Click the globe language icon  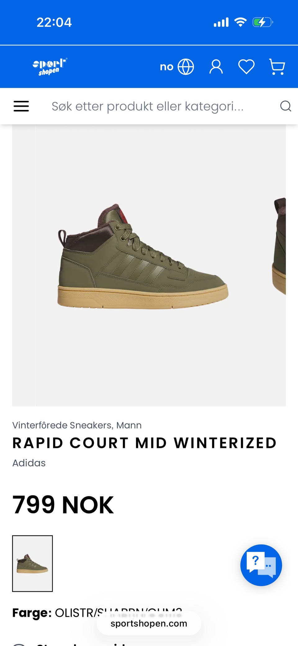coord(186,67)
